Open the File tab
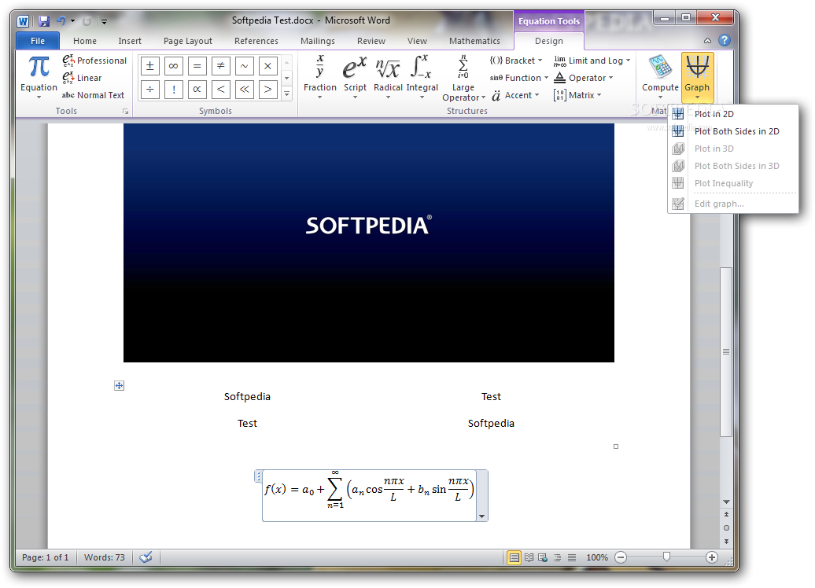The image size is (815, 588). point(38,41)
